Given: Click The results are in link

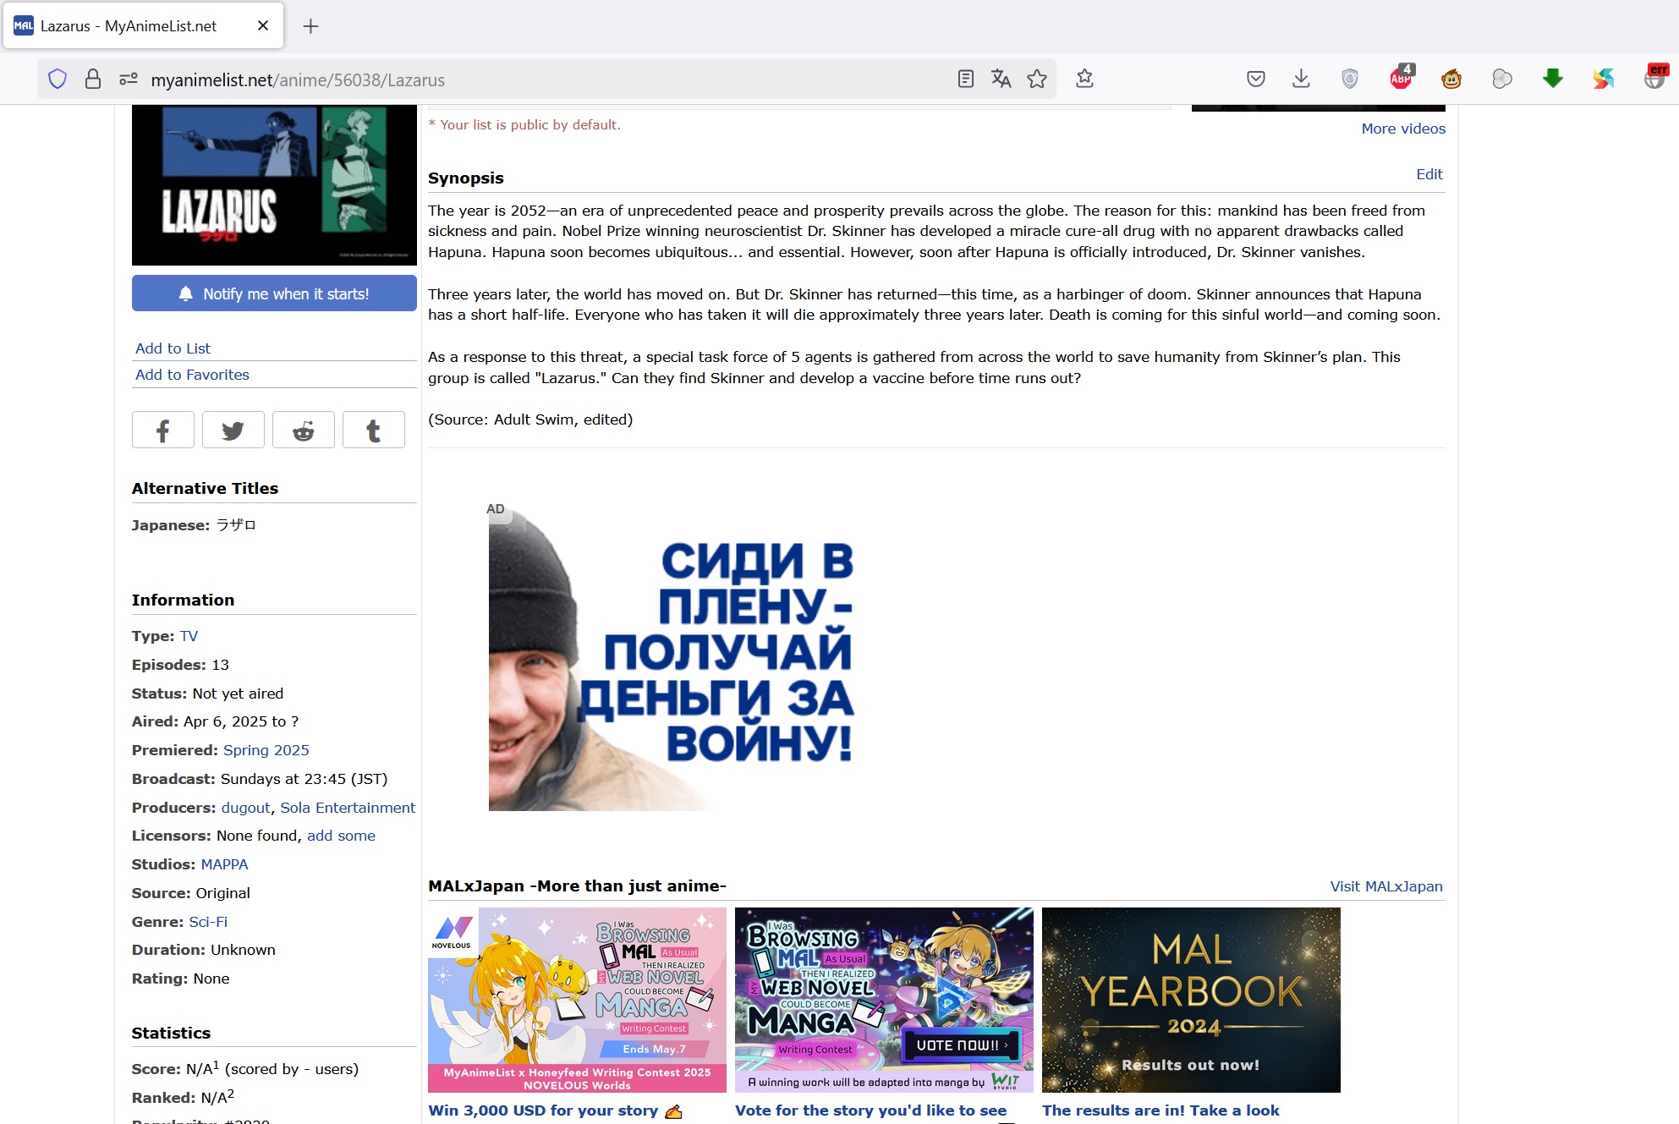Looking at the screenshot, I should 1160,1110.
